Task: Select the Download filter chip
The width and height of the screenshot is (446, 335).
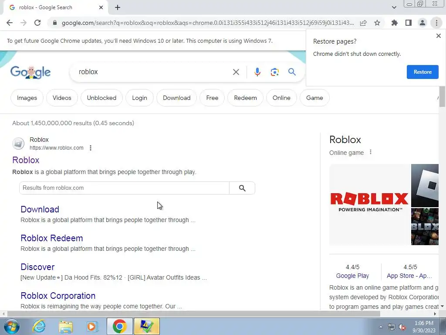Action: pos(176,98)
